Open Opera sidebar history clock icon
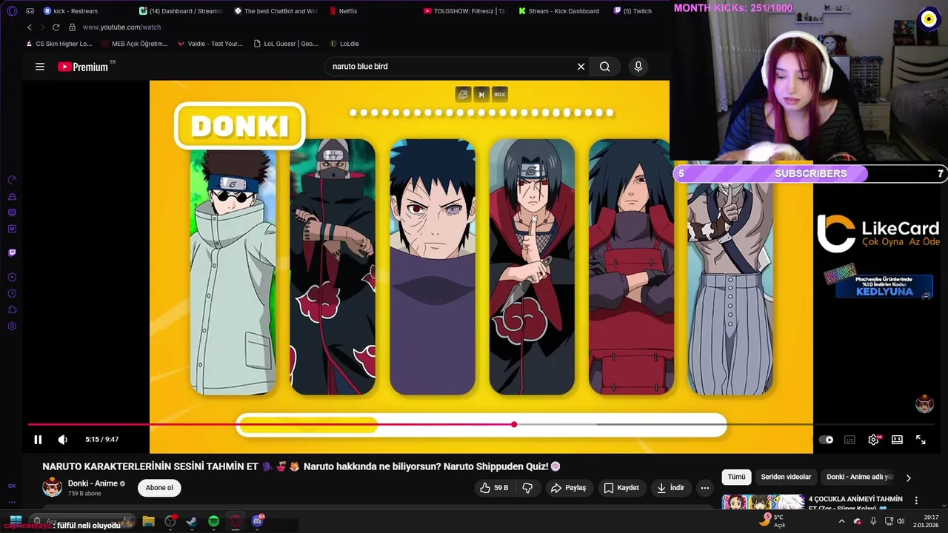Viewport: 948px width, 533px height. coord(12,294)
